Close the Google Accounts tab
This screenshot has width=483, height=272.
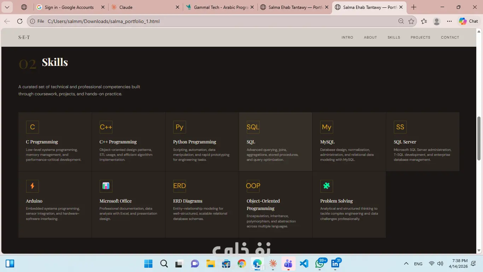click(103, 7)
